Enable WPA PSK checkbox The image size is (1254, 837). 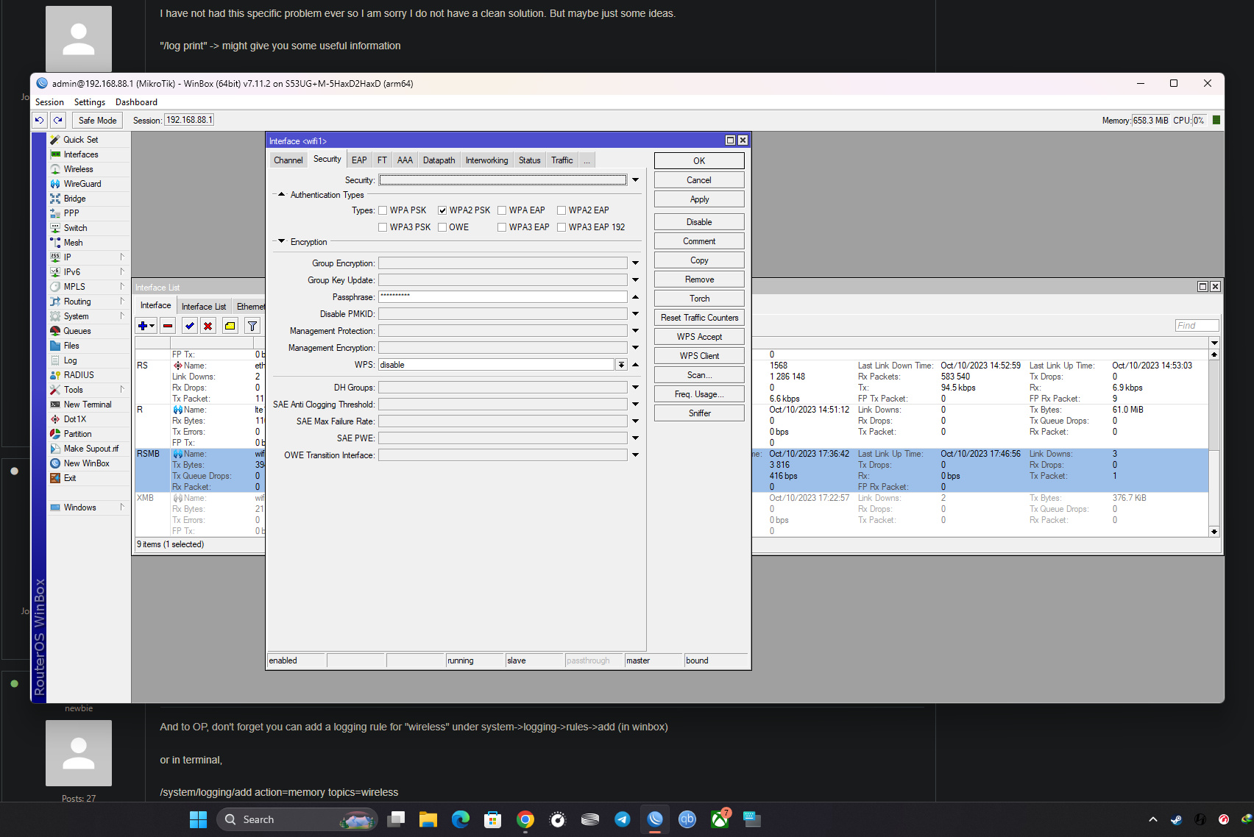(x=383, y=210)
